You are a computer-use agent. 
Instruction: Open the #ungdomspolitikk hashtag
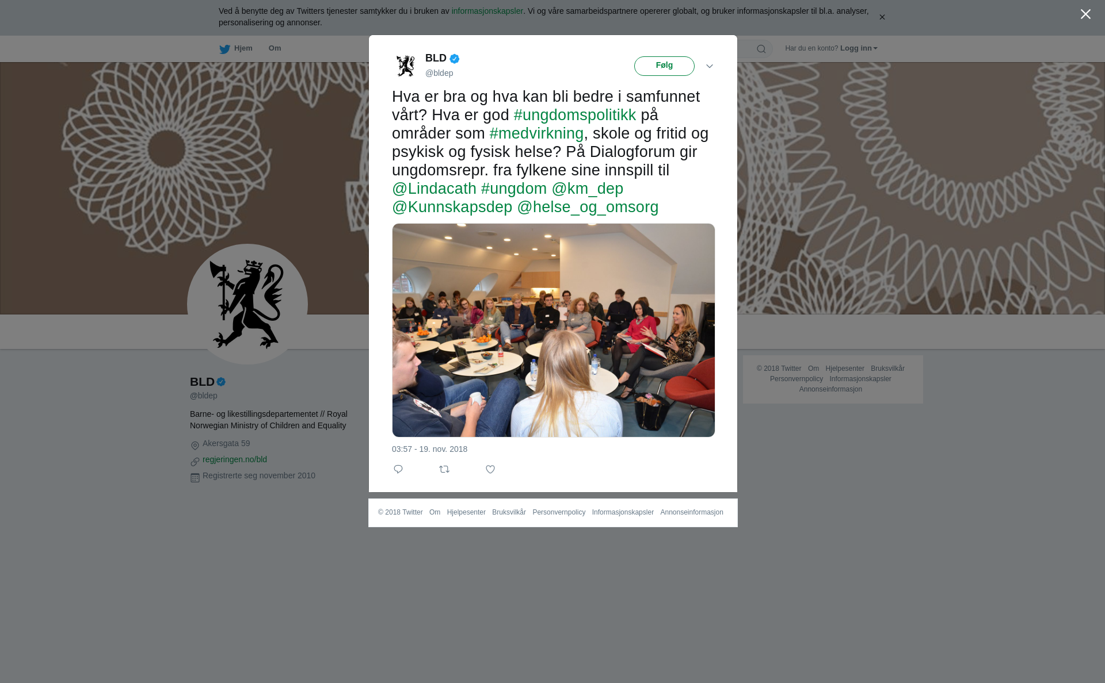(575, 115)
